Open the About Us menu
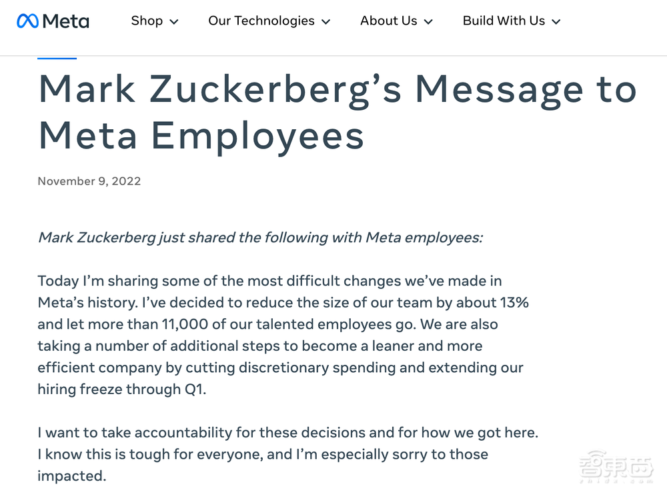 [x=388, y=21]
